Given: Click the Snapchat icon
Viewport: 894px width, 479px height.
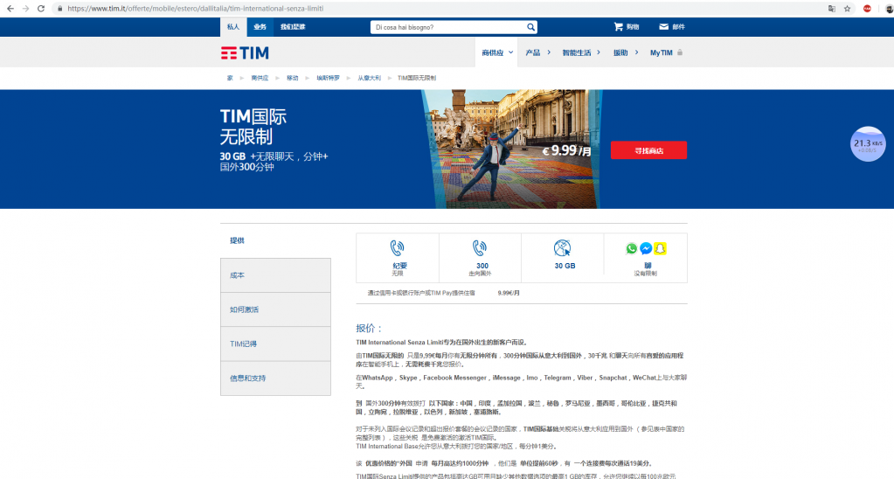Looking at the screenshot, I should tap(661, 248).
